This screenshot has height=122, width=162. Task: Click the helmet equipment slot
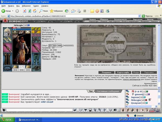point(8,32)
